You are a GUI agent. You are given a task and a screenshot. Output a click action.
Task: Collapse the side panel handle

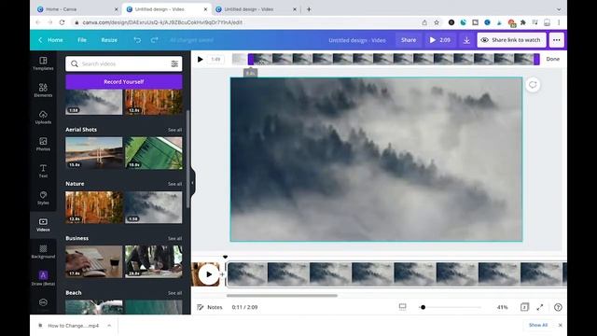pos(193,183)
